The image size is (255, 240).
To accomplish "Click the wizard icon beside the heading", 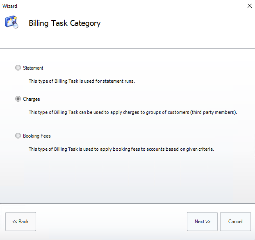I will pos(11,22).
